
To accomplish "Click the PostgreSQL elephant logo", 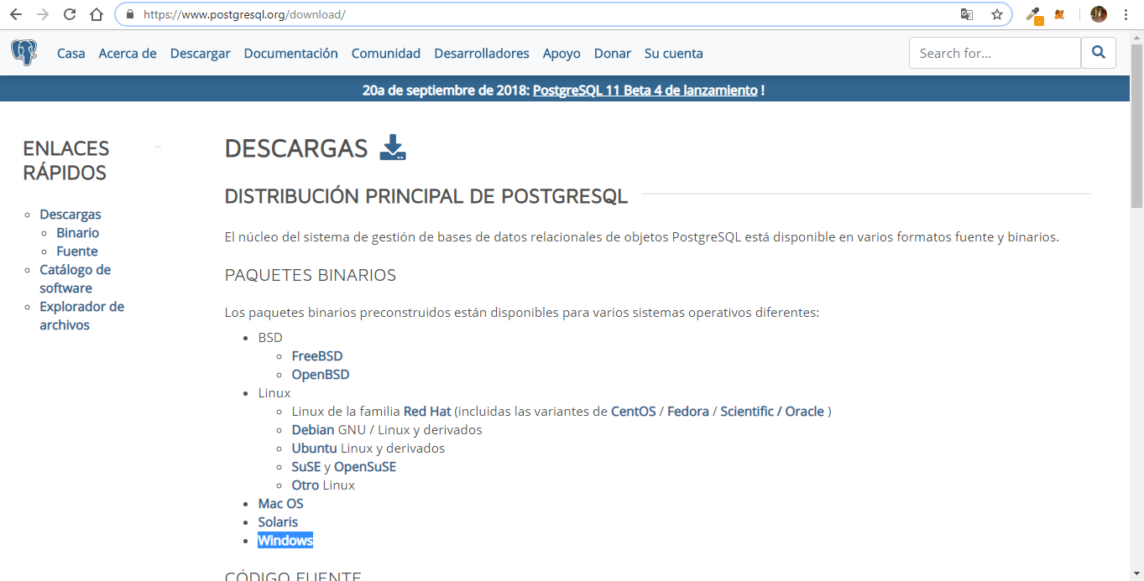I will (x=24, y=53).
